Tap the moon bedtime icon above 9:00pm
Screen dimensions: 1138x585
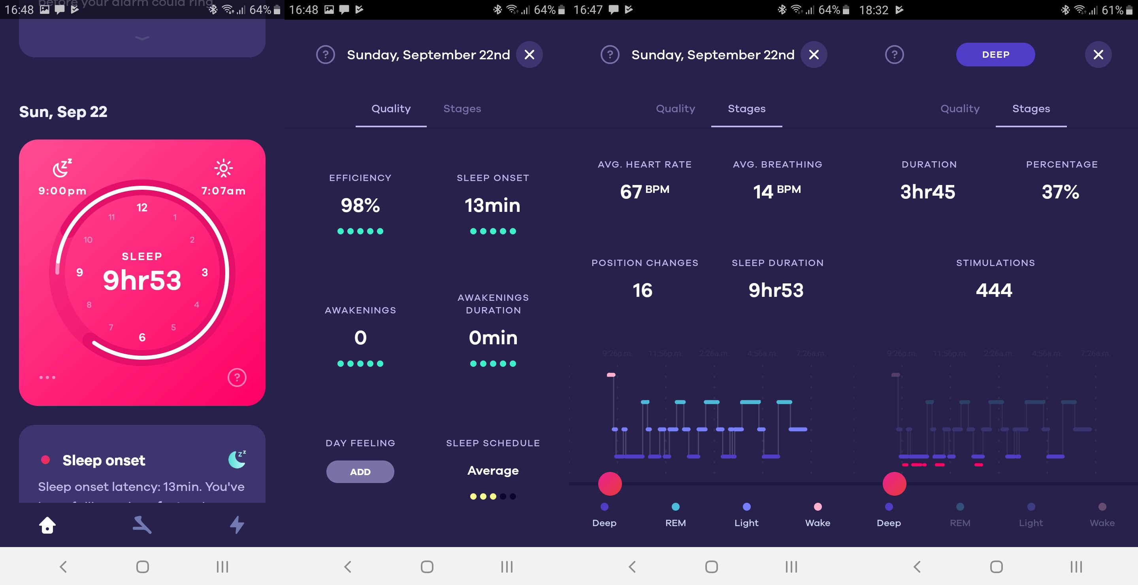pos(62,168)
